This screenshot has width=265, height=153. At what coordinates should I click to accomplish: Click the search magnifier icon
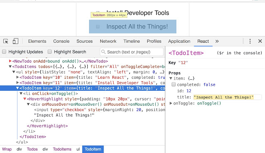click(104, 52)
